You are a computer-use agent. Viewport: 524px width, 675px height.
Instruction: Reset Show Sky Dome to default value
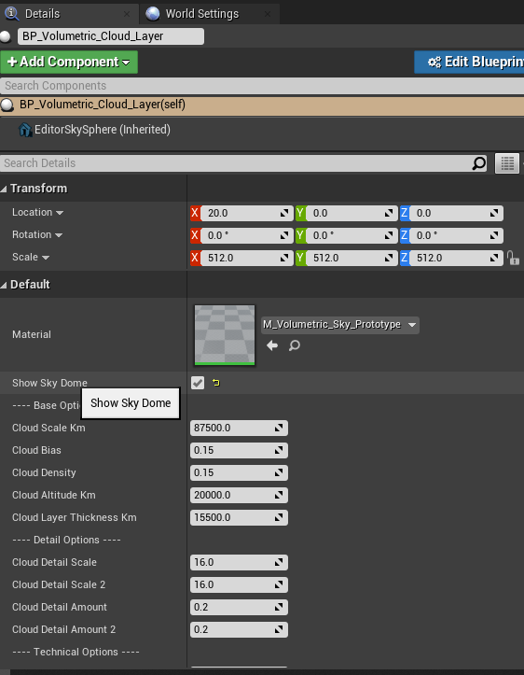tap(215, 382)
